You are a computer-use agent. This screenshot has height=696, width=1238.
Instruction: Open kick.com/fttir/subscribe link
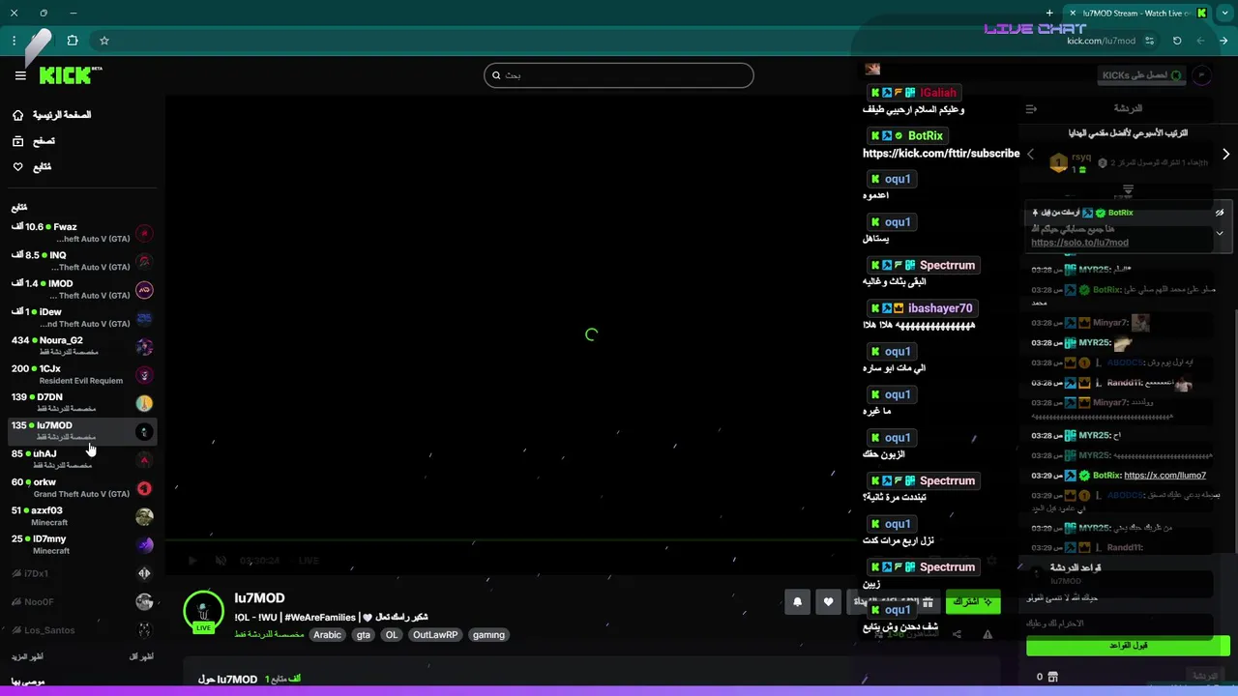tap(941, 153)
